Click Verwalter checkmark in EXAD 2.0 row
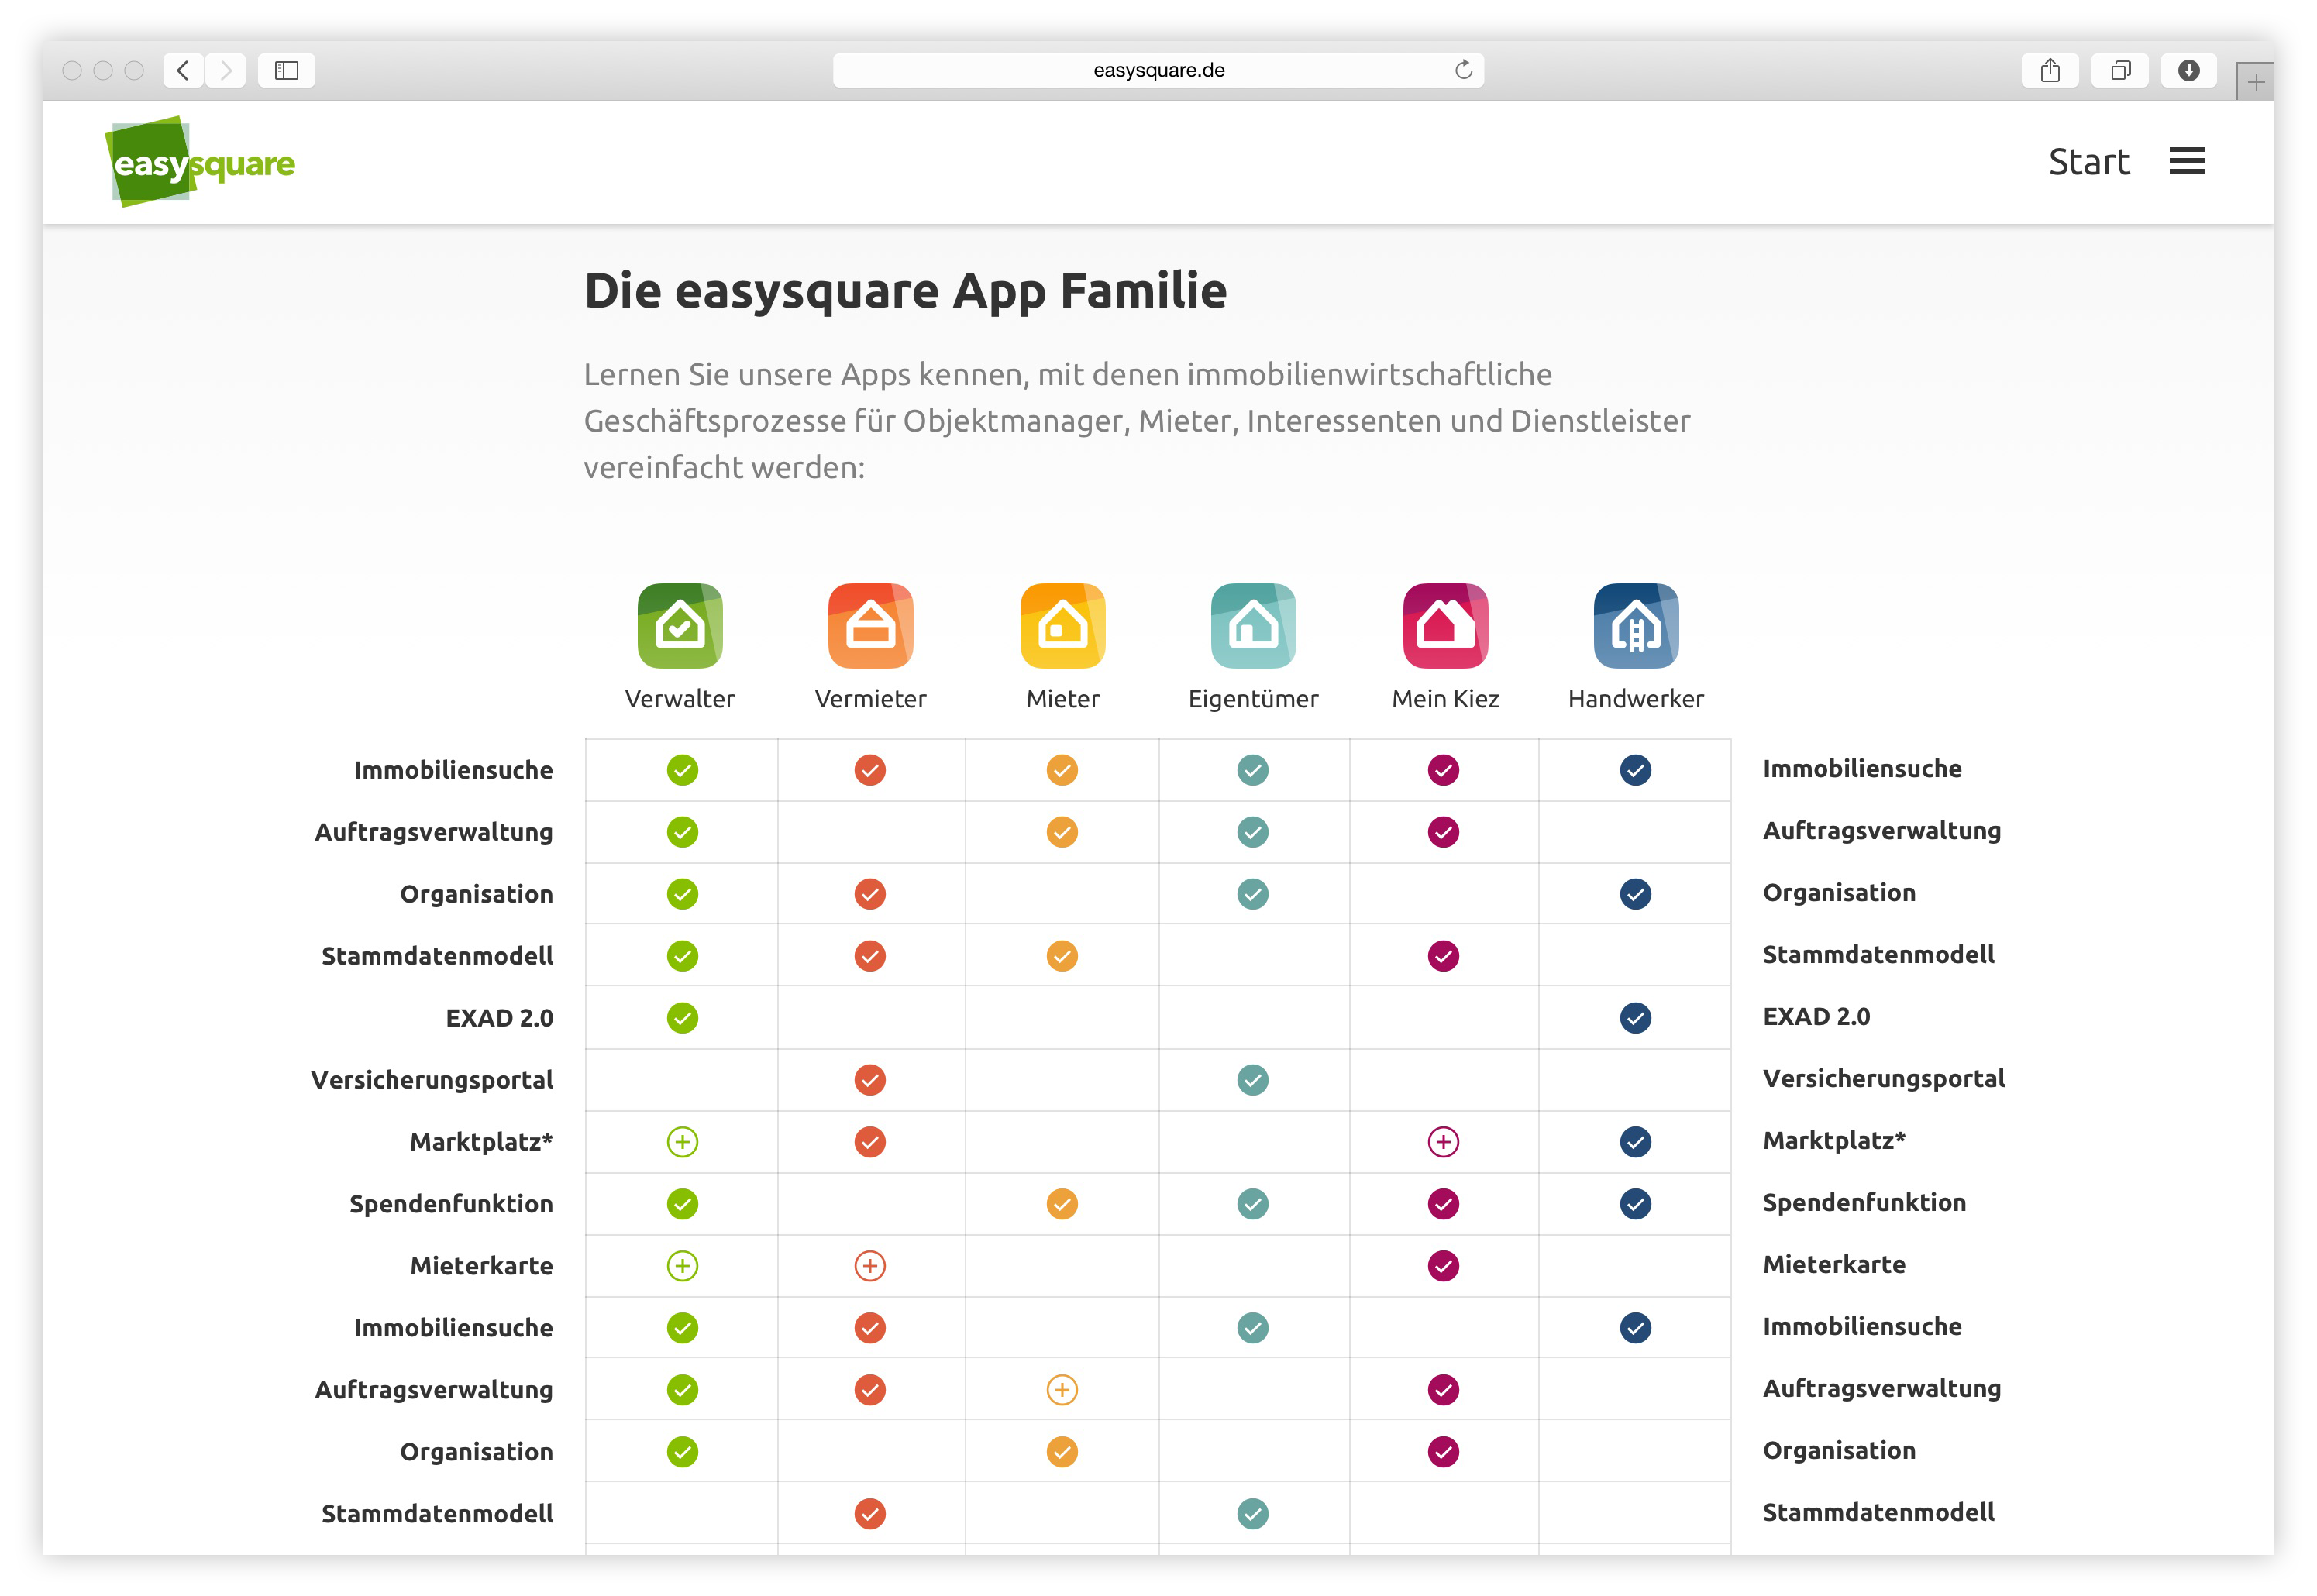The image size is (2317, 1596). pos(682,1018)
